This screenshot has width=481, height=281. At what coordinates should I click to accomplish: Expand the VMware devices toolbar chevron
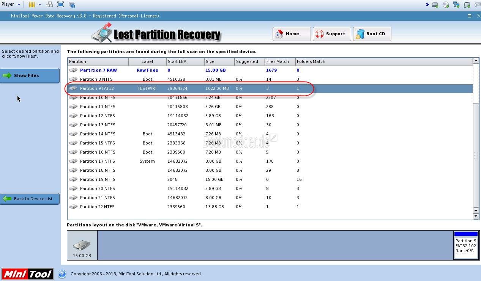coord(427,5)
